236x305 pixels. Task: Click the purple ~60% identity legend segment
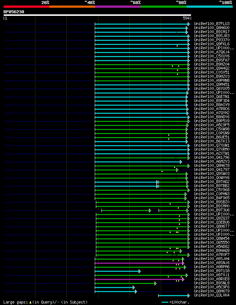(x=118, y=7)
